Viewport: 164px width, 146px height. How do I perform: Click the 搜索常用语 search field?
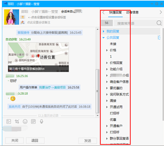(x=135, y=23)
